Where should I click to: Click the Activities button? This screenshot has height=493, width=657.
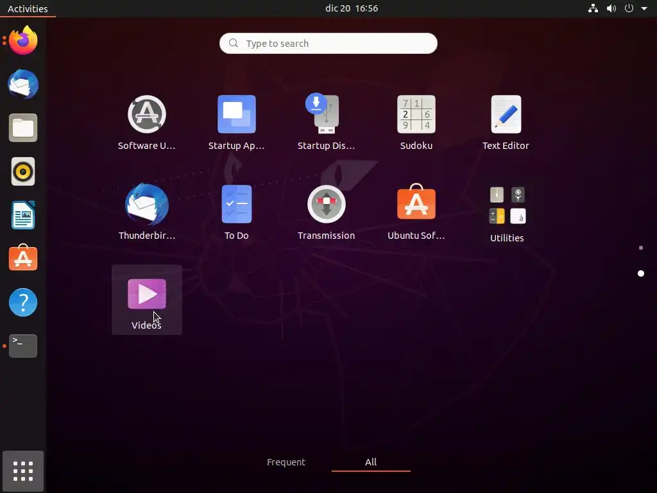(28, 8)
